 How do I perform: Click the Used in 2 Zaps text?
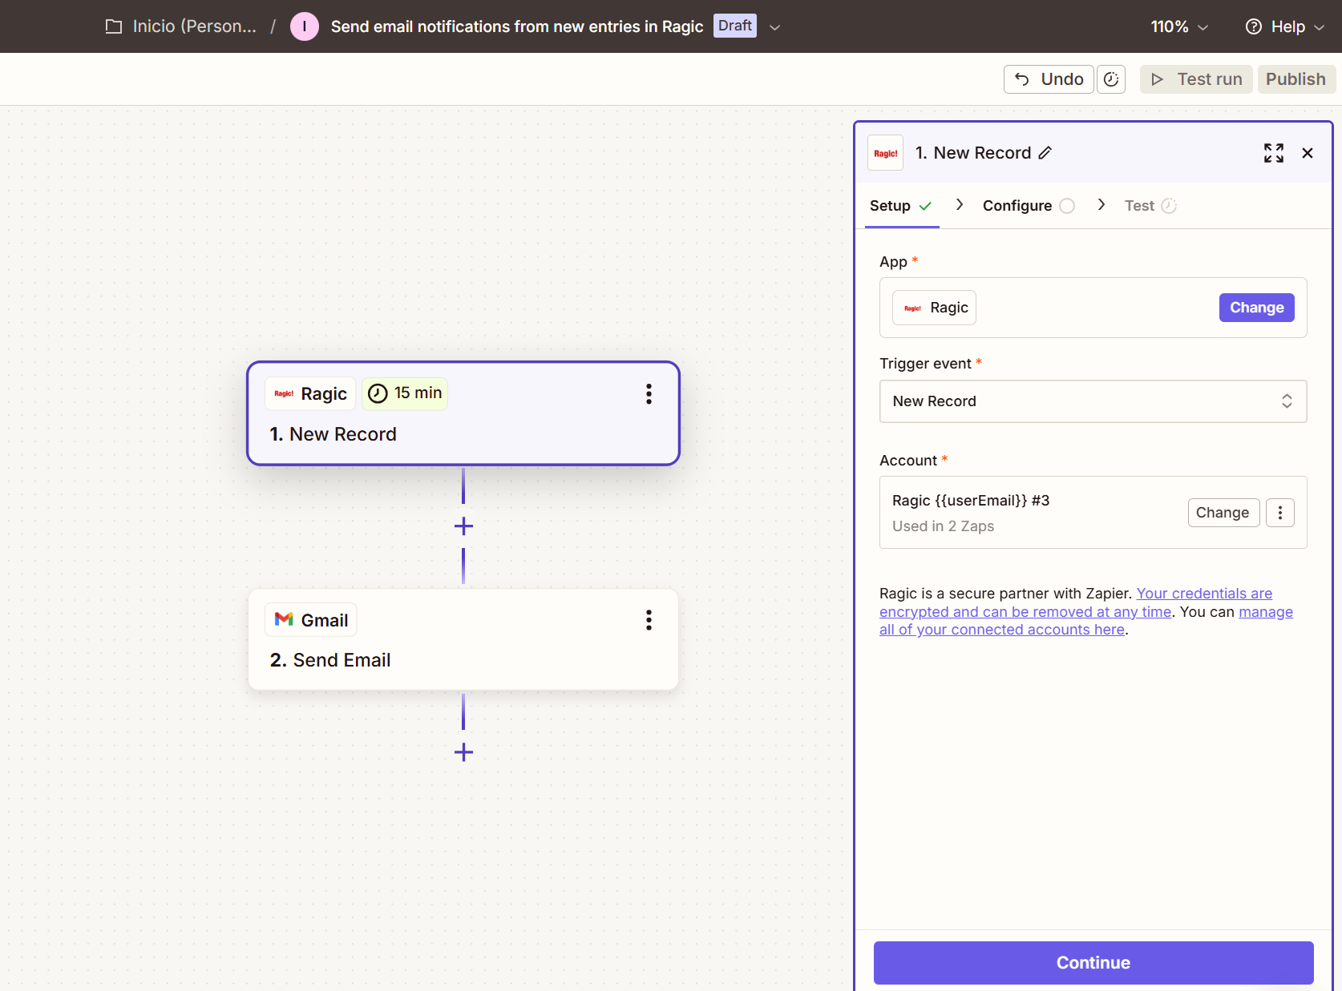point(943,526)
